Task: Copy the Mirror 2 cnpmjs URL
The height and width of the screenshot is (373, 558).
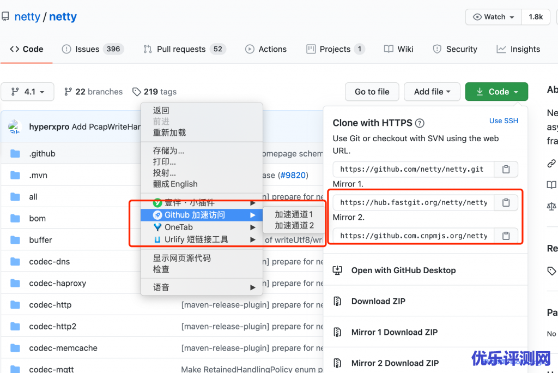Action: (506, 236)
